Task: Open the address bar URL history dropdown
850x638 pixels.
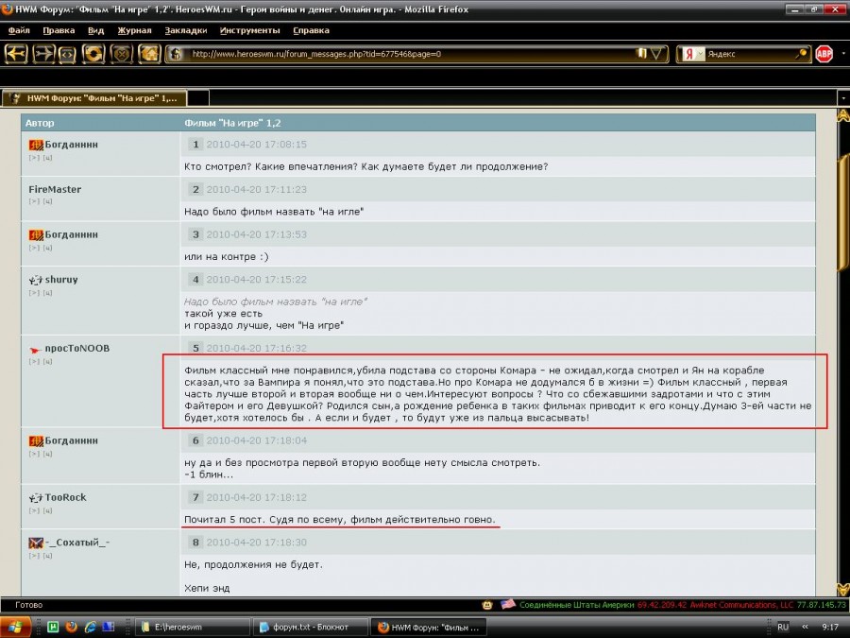Action: point(656,53)
